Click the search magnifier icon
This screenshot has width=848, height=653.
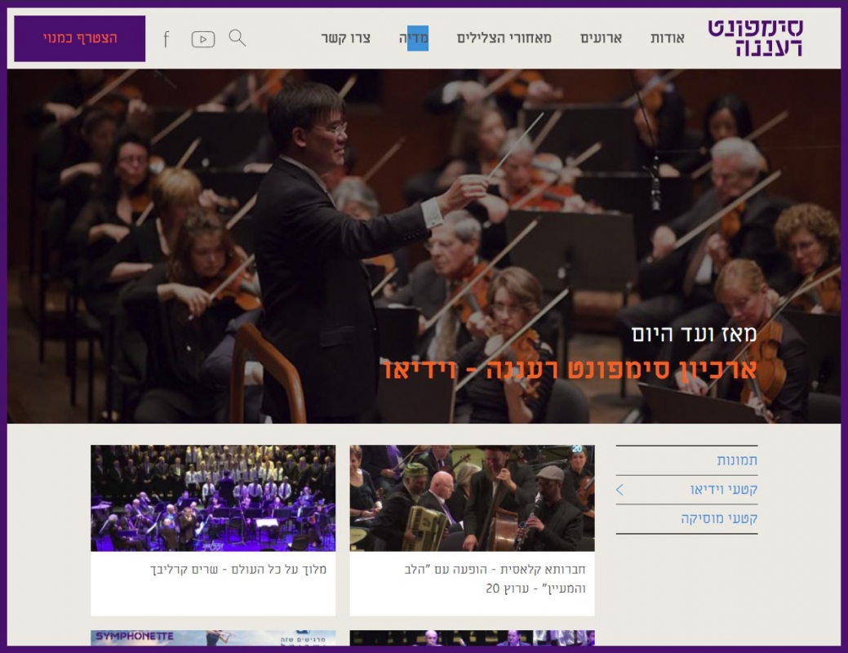tap(238, 38)
